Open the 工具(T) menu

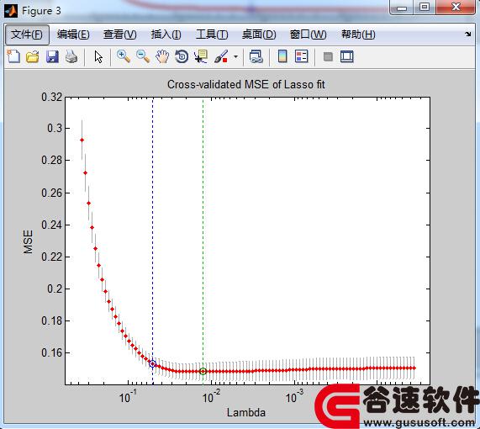click(x=212, y=34)
